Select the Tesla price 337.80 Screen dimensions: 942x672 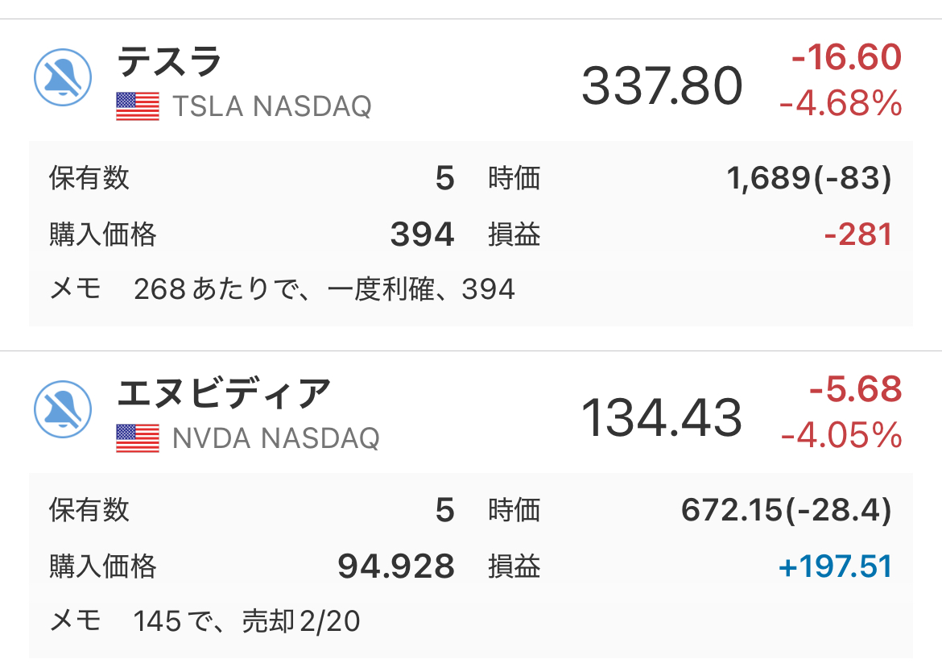pos(662,85)
